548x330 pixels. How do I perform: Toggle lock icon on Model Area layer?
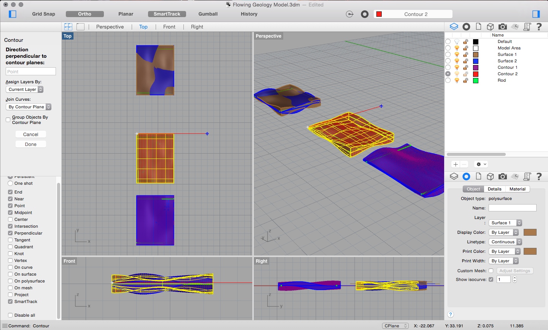[x=465, y=48]
